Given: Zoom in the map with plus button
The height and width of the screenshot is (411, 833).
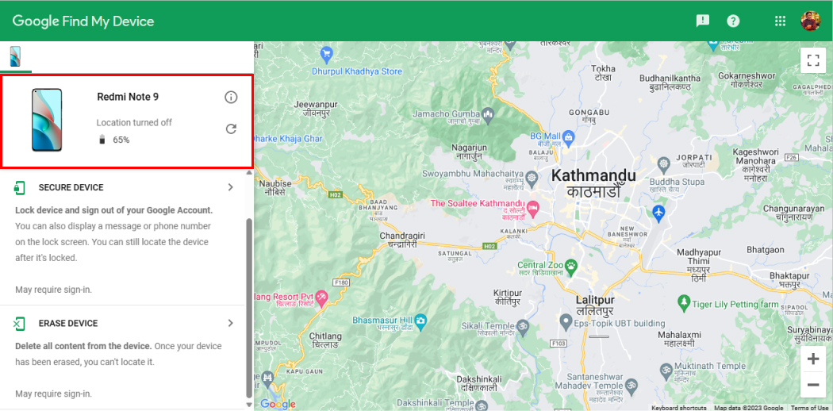Looking at the screenshot, I should tap(813, 359).
